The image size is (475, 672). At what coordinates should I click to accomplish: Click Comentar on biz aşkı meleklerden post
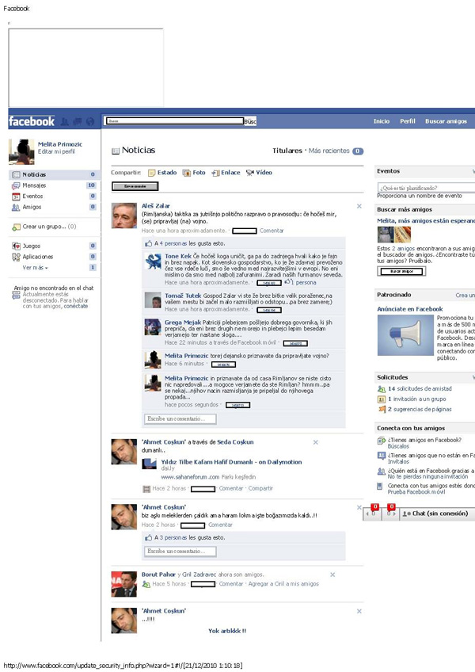[220, 525]
